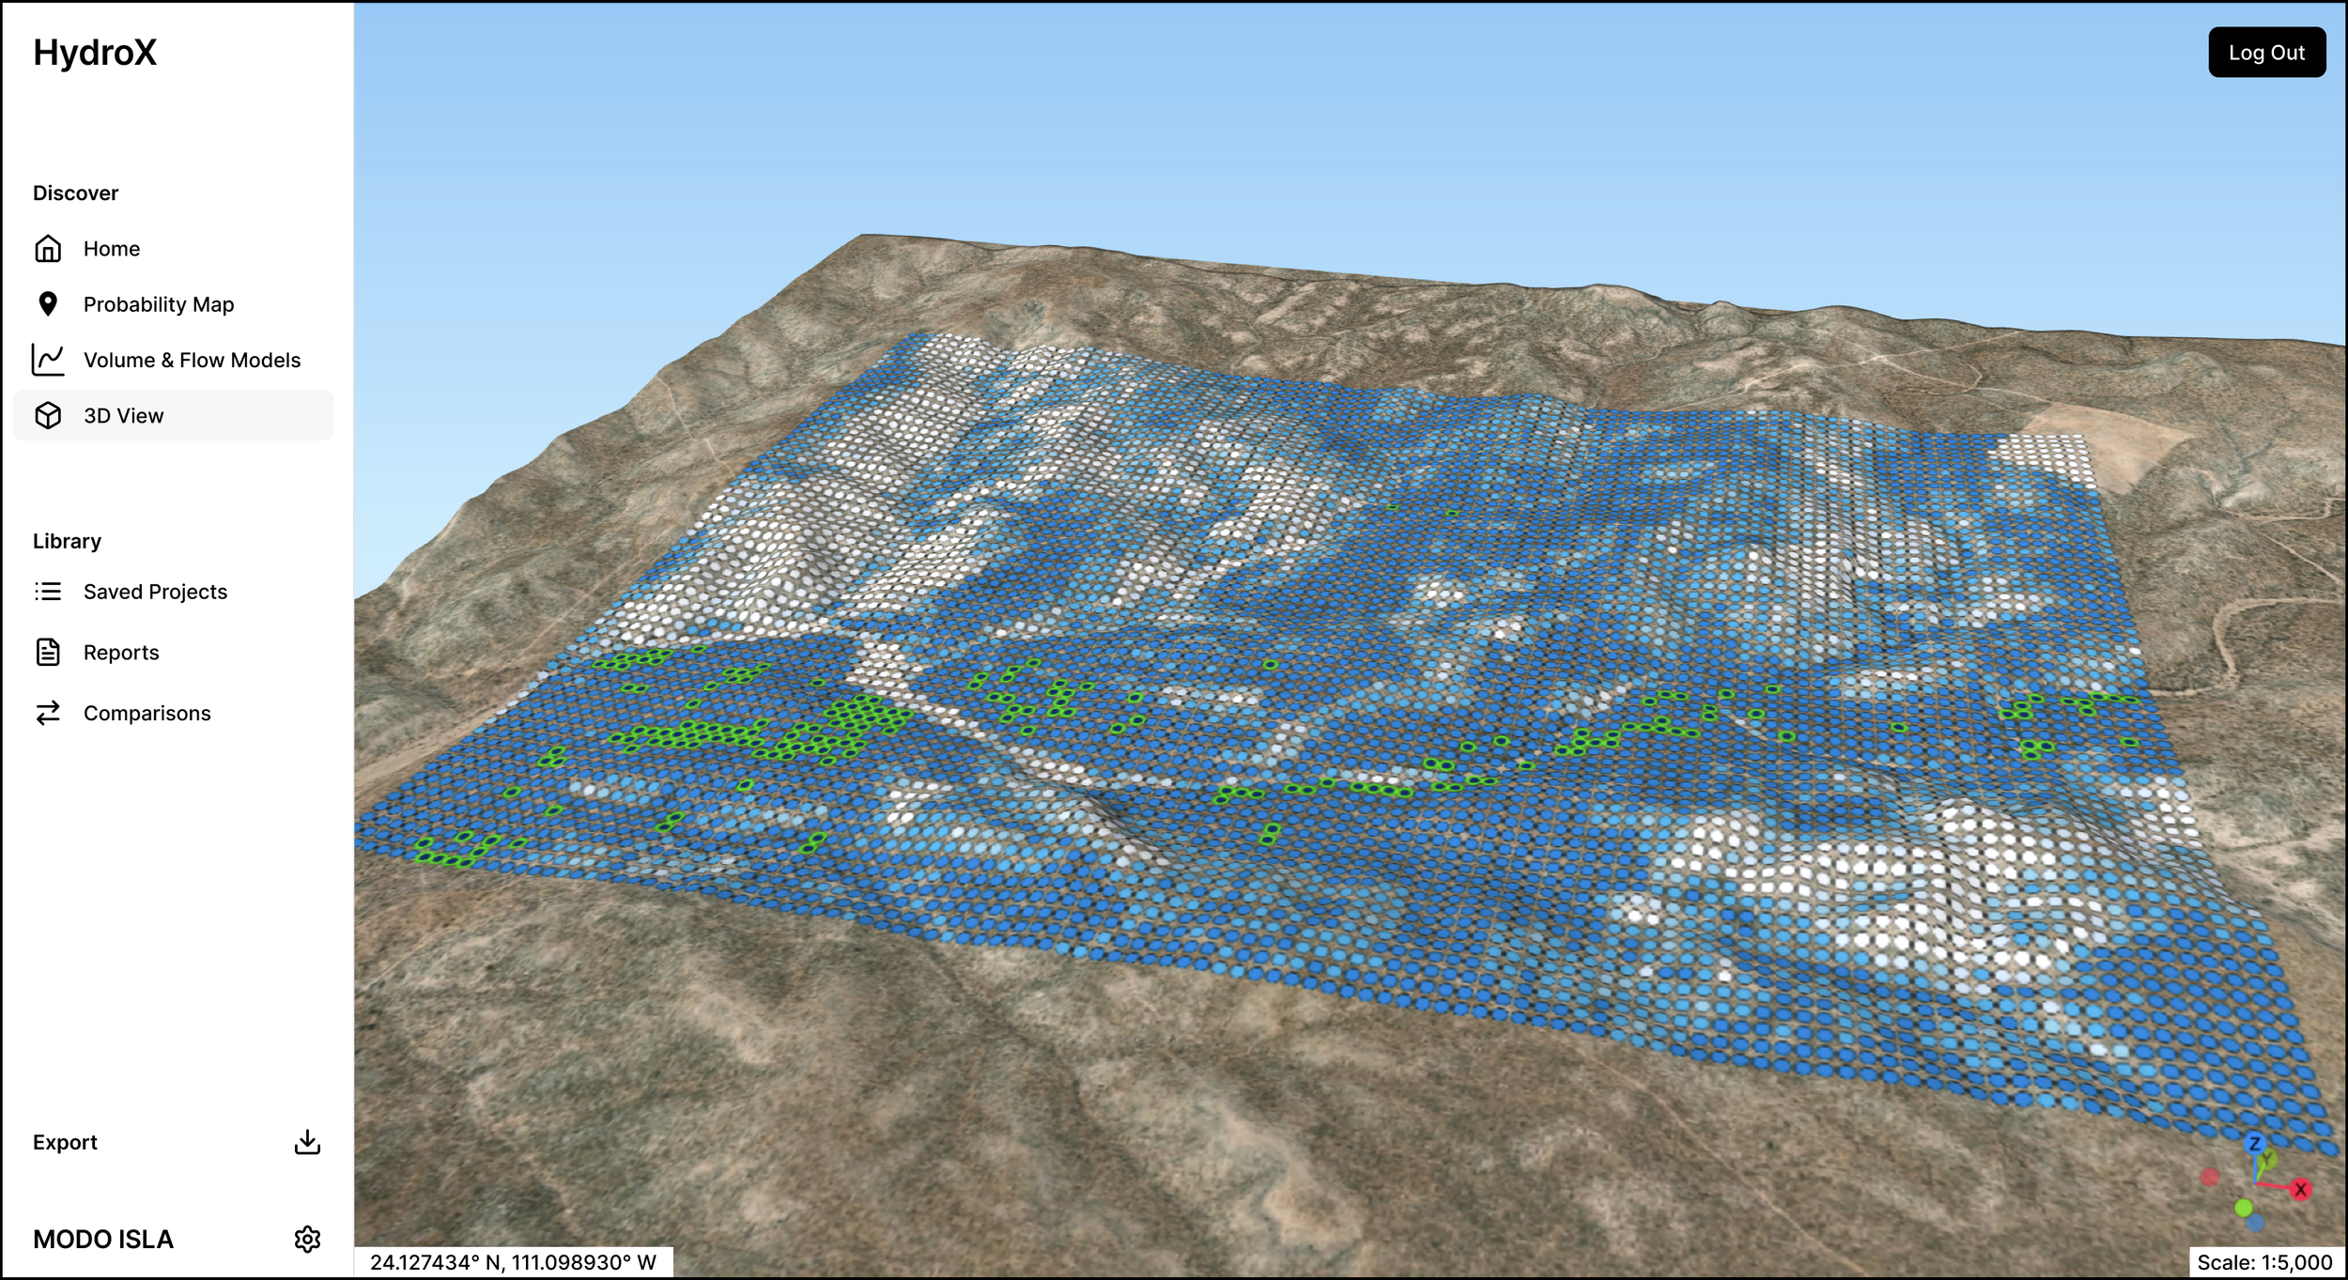Screen dimensions: 2348x1280
Task: Click the Reports document icon
Action: [x=48, y=652]
